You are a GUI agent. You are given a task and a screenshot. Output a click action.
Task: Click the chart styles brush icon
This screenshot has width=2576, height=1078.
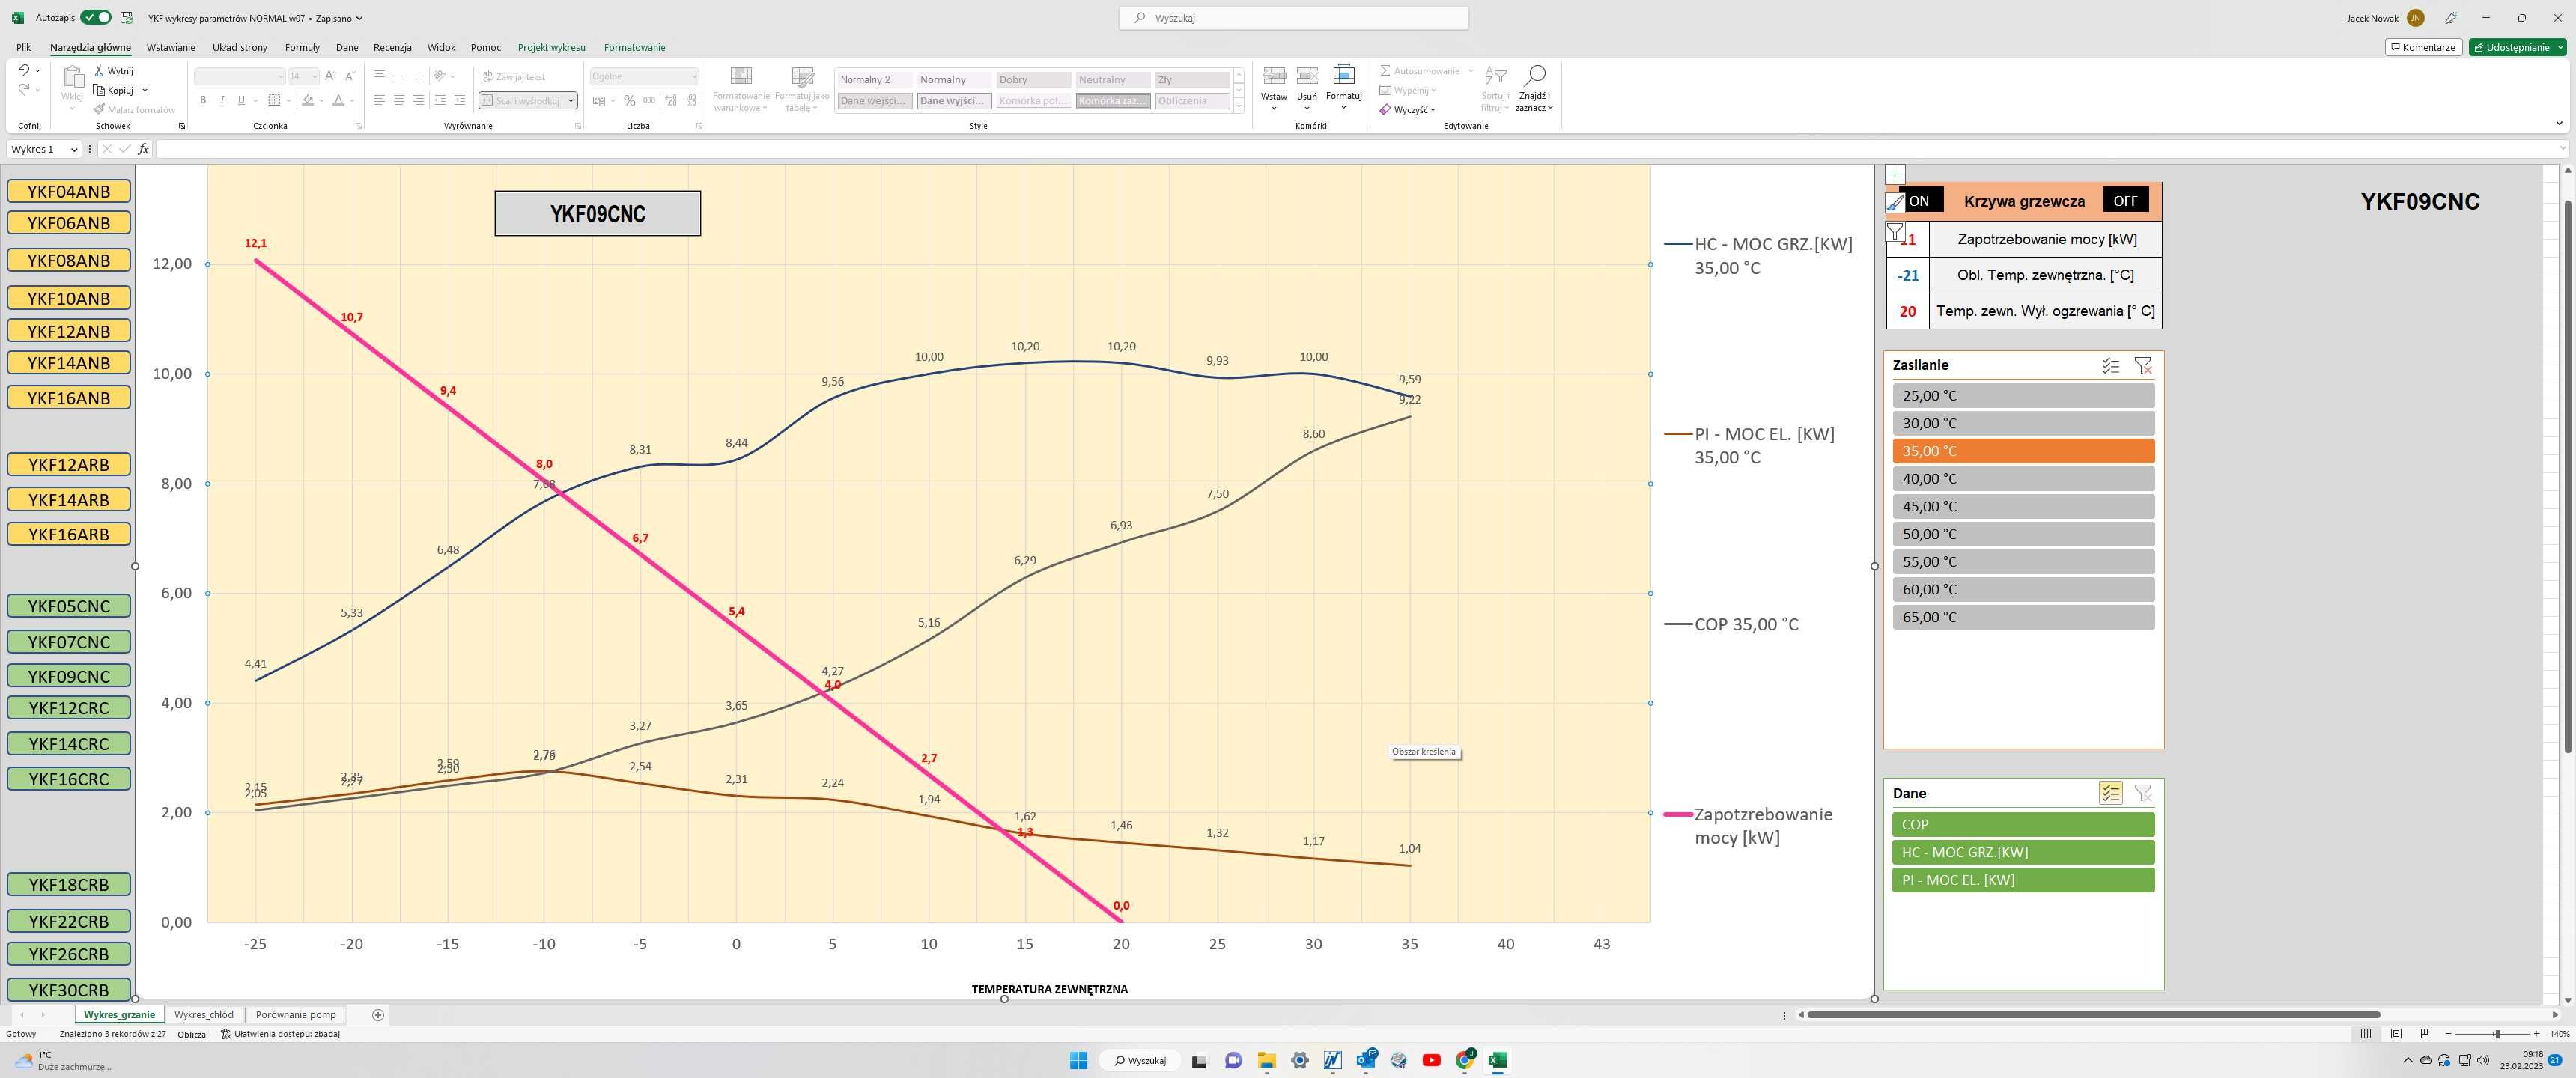pos(1895,202)
